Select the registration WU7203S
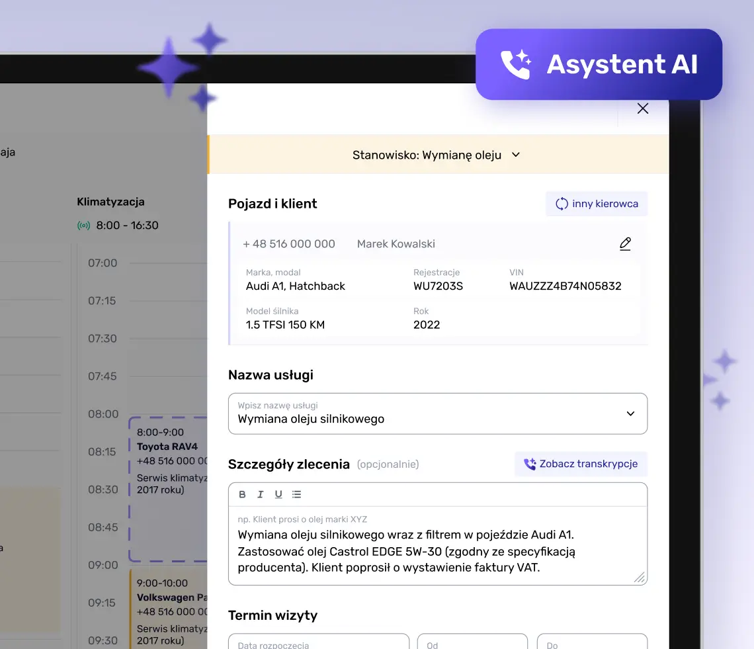754x649 pixels. [x=438, y=286]
